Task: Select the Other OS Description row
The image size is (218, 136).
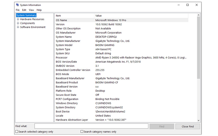Action: pos(122,29)
